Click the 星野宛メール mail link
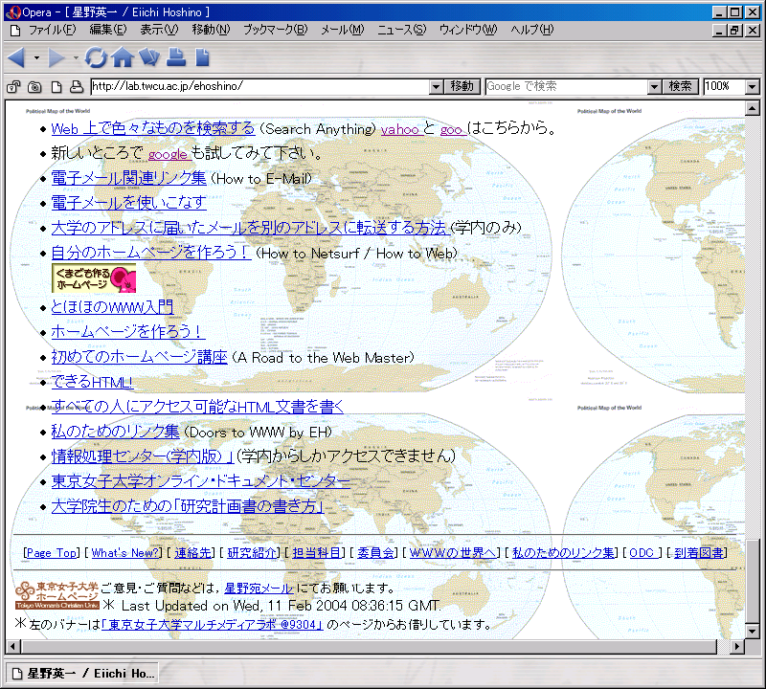Image resolution: width=766 pixels, height=689 pixels. point(259,589)
